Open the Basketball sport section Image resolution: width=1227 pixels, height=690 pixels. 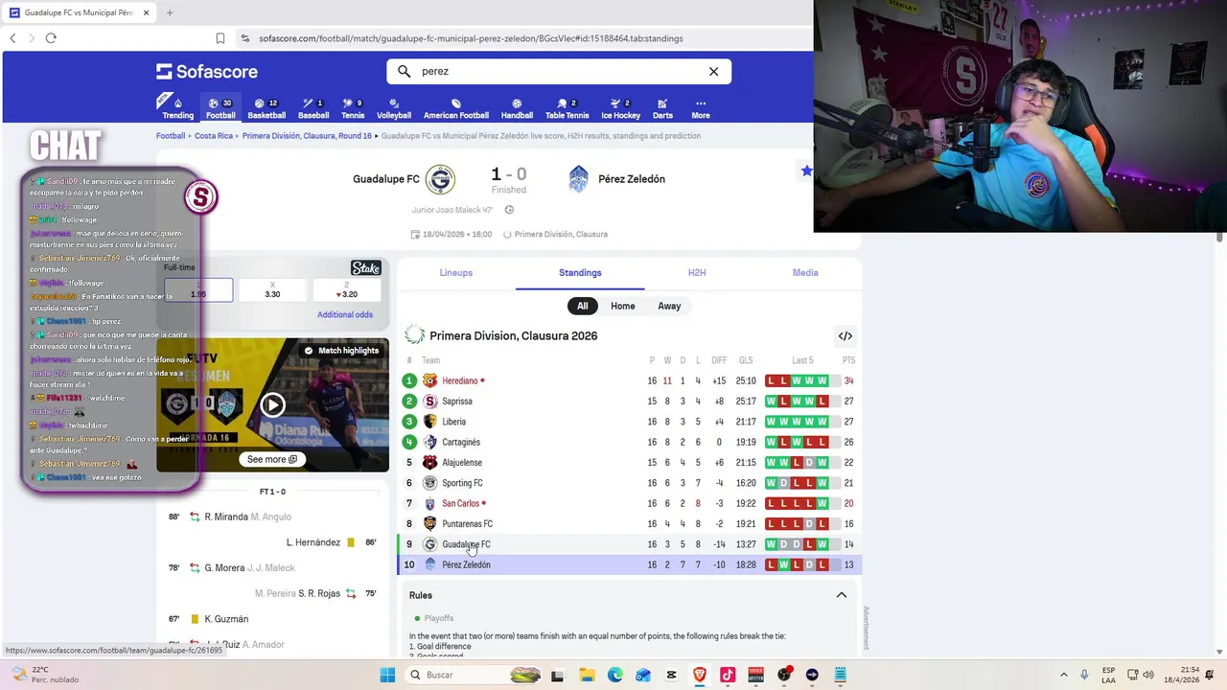[x=266, y=108]
